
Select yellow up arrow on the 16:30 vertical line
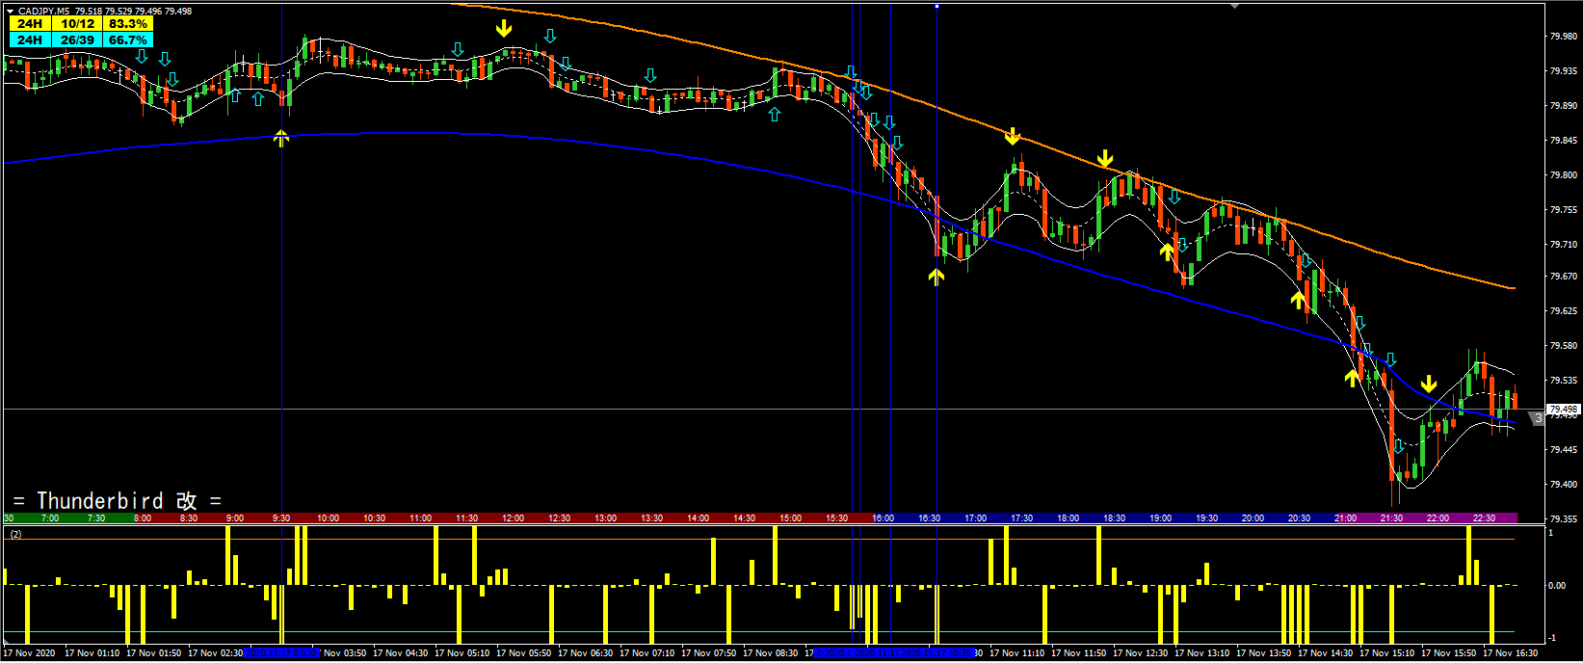pyautogui.click(x=936, y=278)
